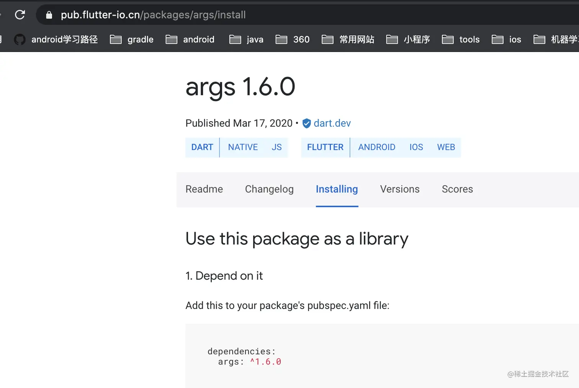Switch to the Readme tab
This screenshot has width=579, height=388.
204,189
